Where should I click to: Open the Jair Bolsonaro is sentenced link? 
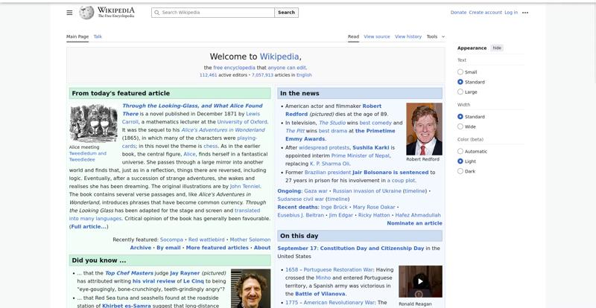click(390, 173)
